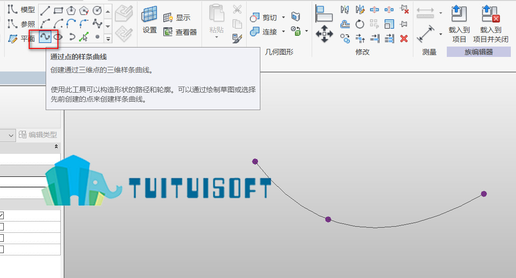Select Mirror - Pick Axis tool
The image size is (516, 278).
[x=345, y=9]
